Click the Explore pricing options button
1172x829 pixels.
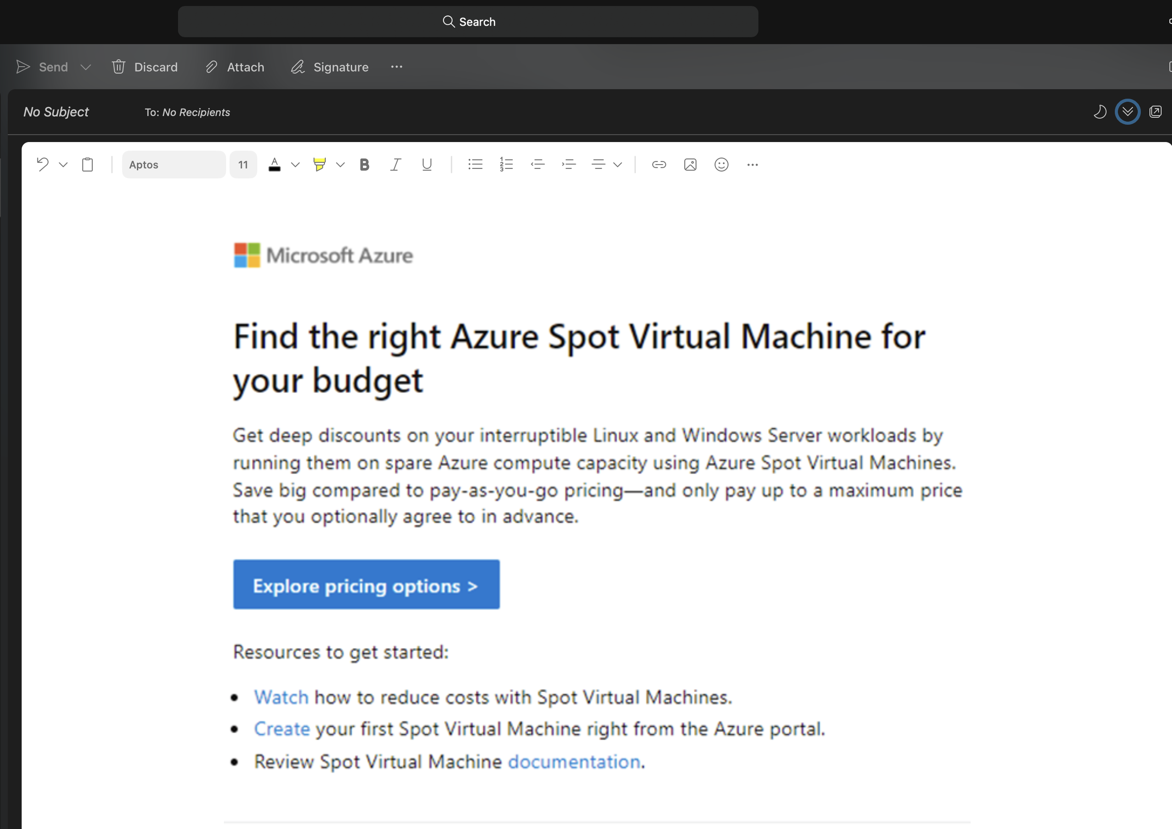[366, 585]
